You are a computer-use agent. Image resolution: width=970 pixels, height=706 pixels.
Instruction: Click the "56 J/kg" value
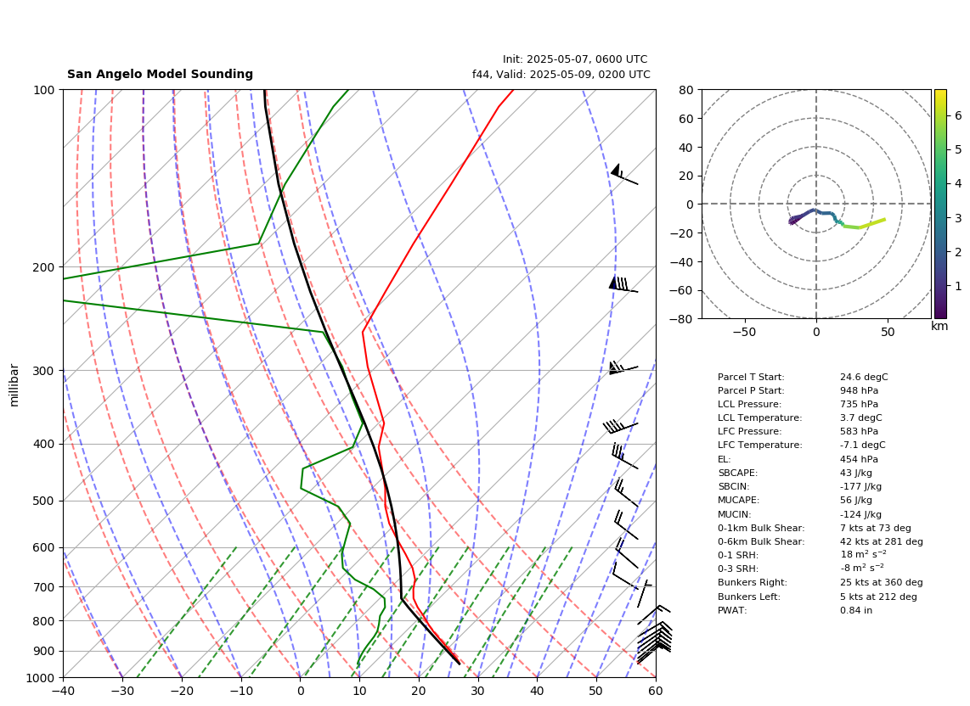click(856, 500)
